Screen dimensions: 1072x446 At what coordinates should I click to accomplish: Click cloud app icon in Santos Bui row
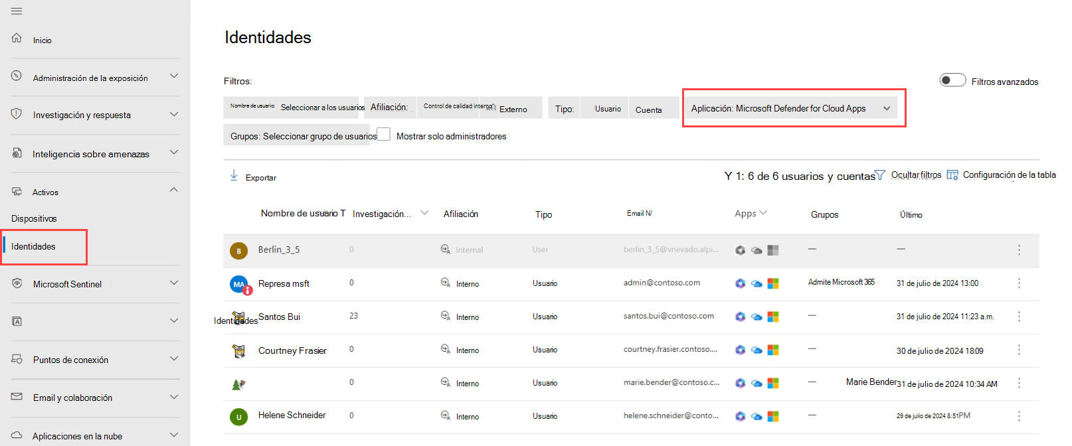pyautogui.click(x=757, y=317)
